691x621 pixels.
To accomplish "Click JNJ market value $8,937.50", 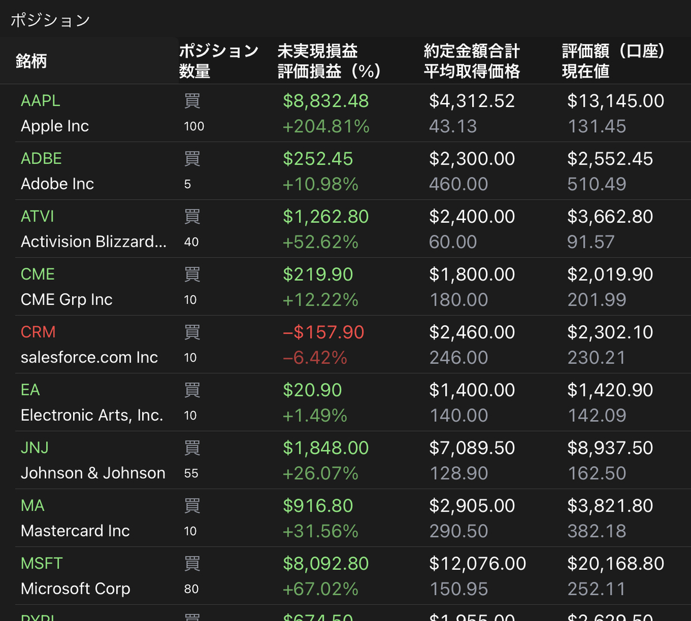I will click(610, 448).
